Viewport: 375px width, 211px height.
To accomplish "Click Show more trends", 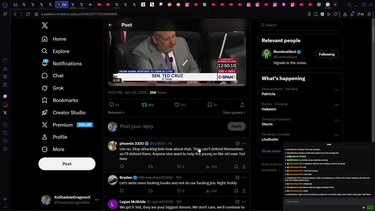I will (x=271, y=151).
